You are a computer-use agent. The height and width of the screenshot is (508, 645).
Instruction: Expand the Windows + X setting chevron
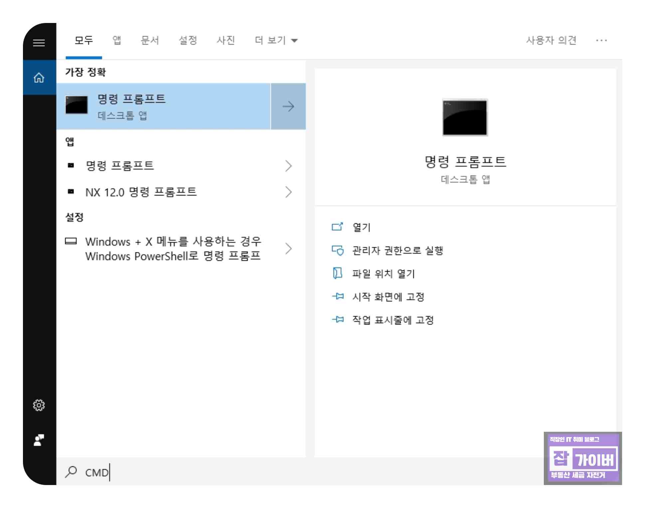[x=288, y=249]
